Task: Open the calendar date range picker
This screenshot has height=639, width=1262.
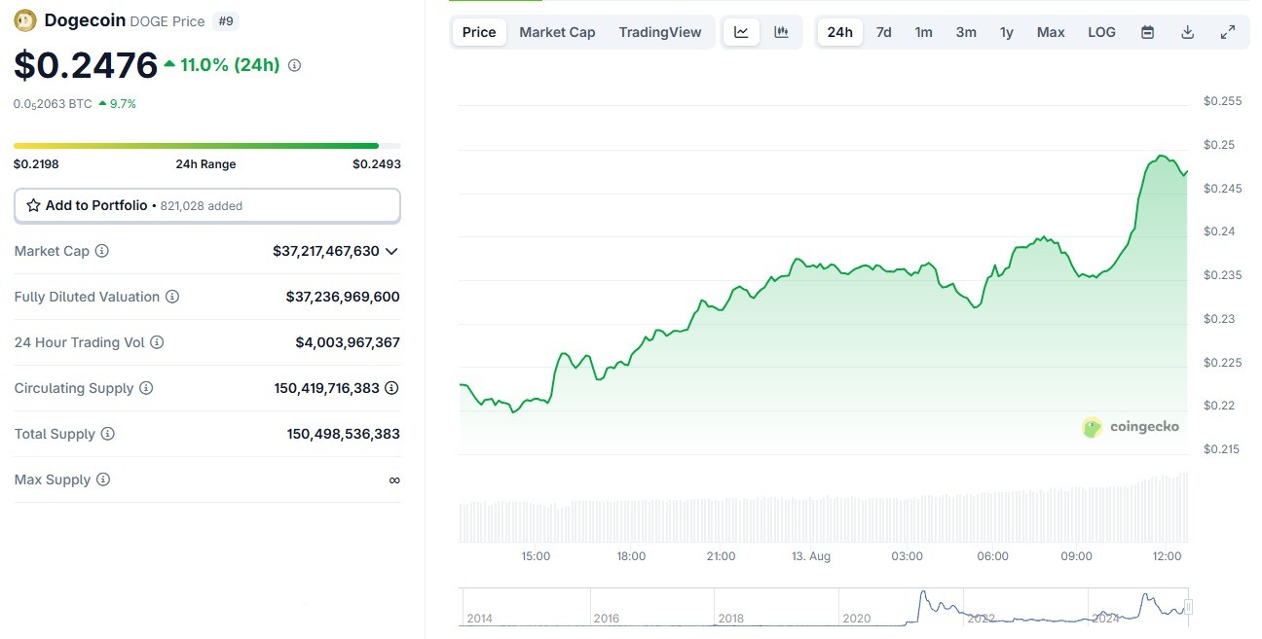Action: pos(1147,32)
